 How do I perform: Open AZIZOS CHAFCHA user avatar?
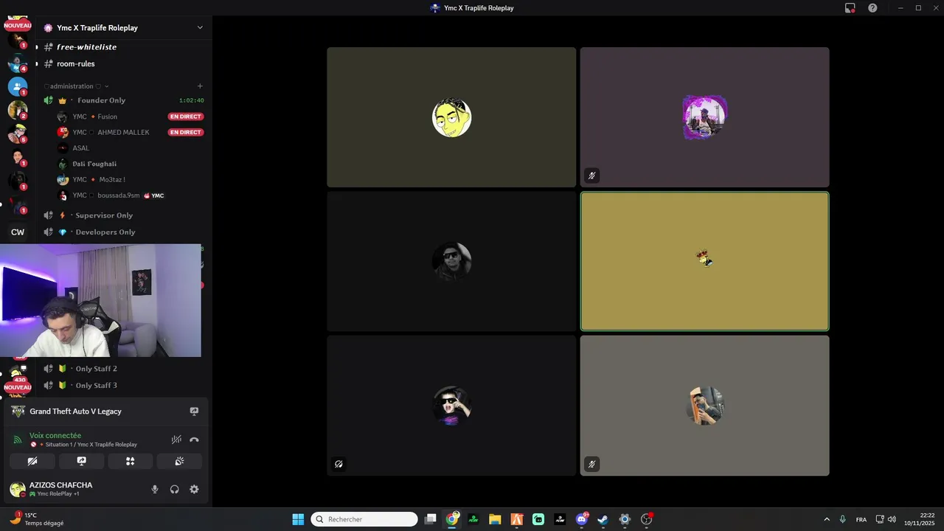[x=18, y=489]
